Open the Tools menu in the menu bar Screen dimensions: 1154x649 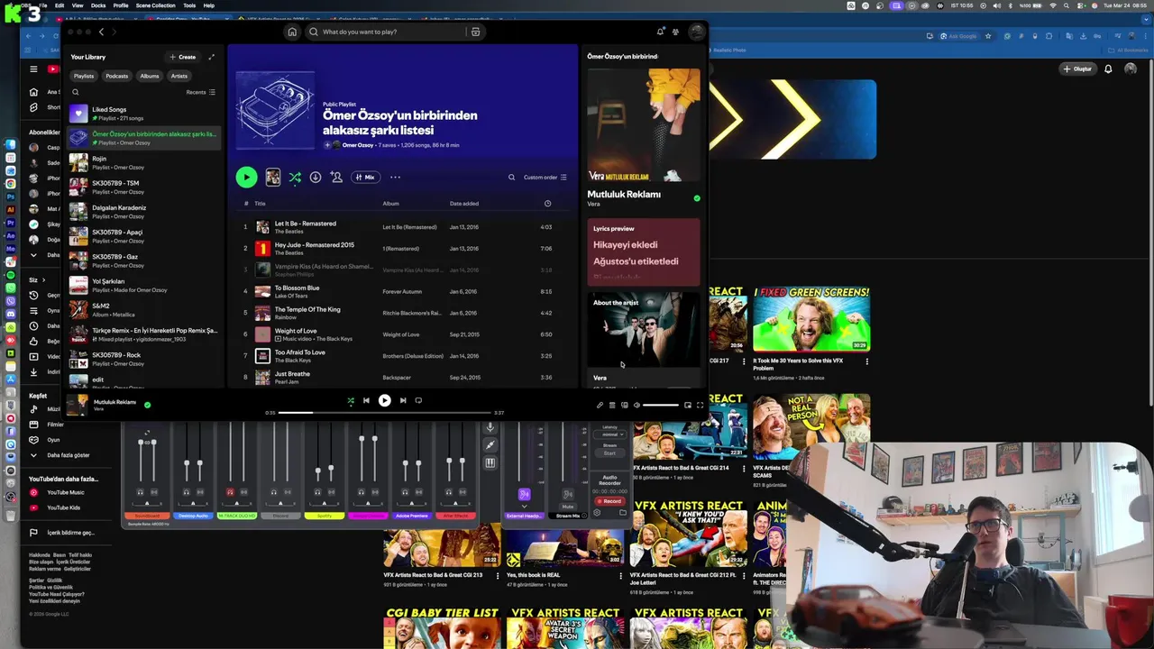click(189, 5)
